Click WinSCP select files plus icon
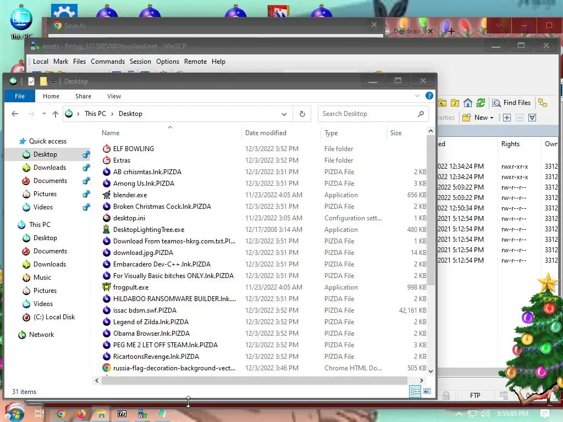The image size is (563, 422). point(506,118)
